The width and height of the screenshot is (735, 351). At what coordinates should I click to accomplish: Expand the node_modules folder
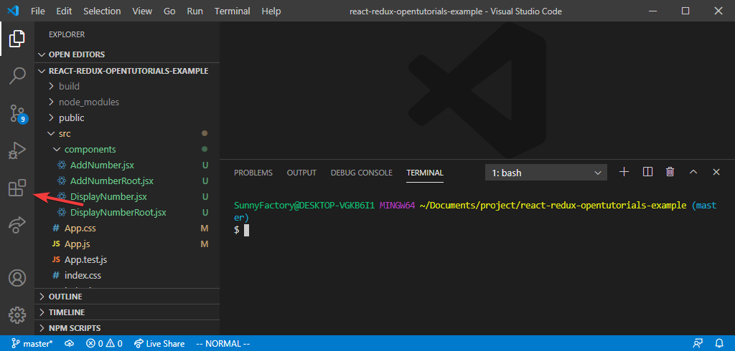127,102
